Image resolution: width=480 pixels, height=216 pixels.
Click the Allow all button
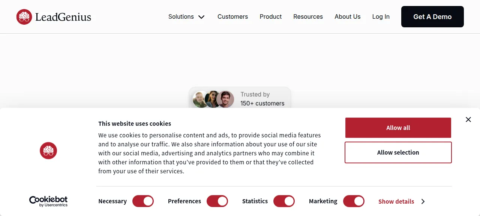pos(398,128)
